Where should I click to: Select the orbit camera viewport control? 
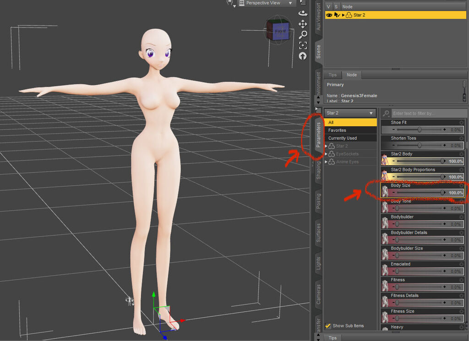(303, 13)
